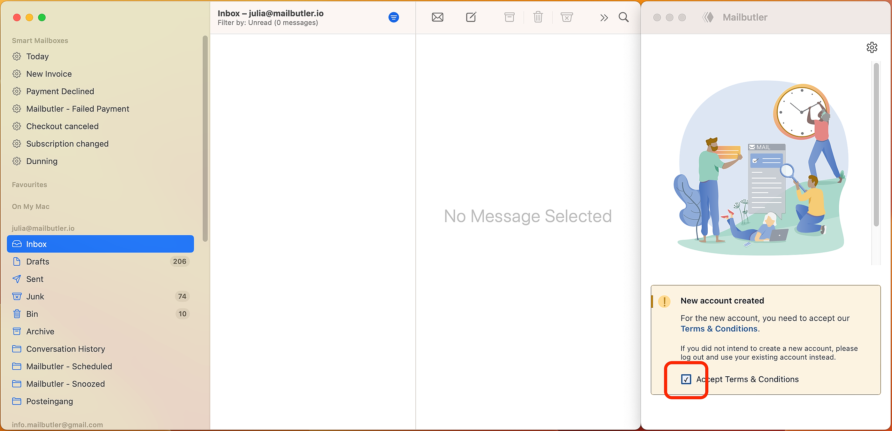Click the Today gear icon
The height and width of the screenshot is (431, 892).
pos(17,56)
